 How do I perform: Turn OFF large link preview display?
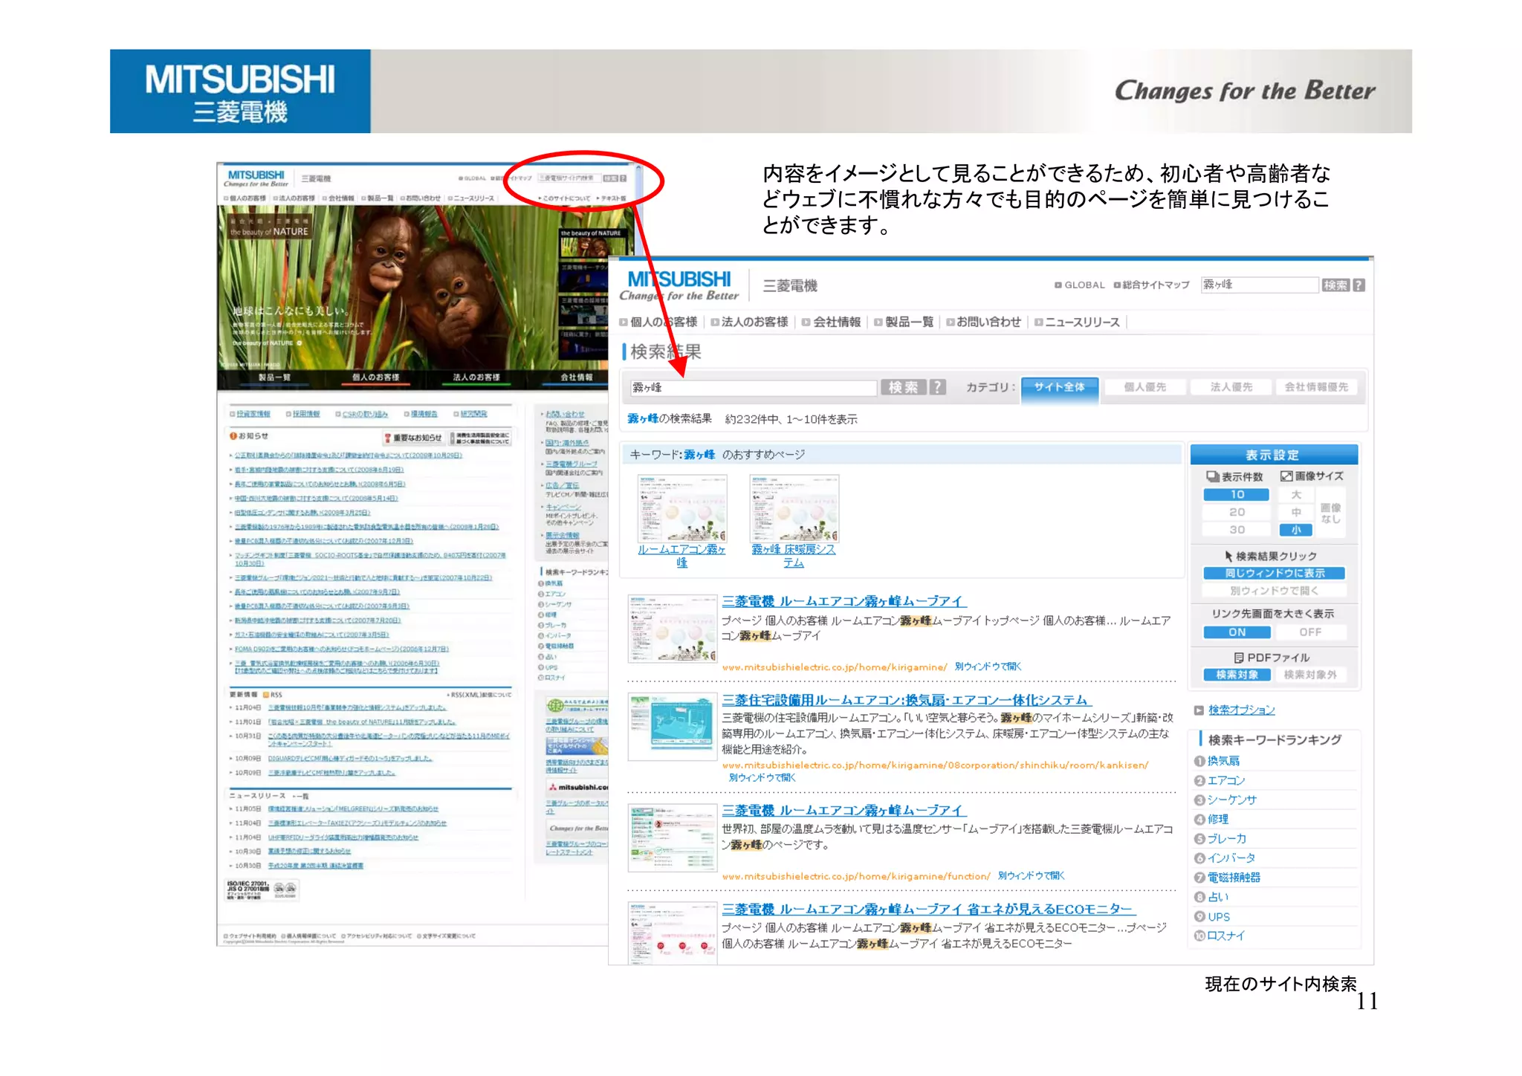pos(1309,632)
